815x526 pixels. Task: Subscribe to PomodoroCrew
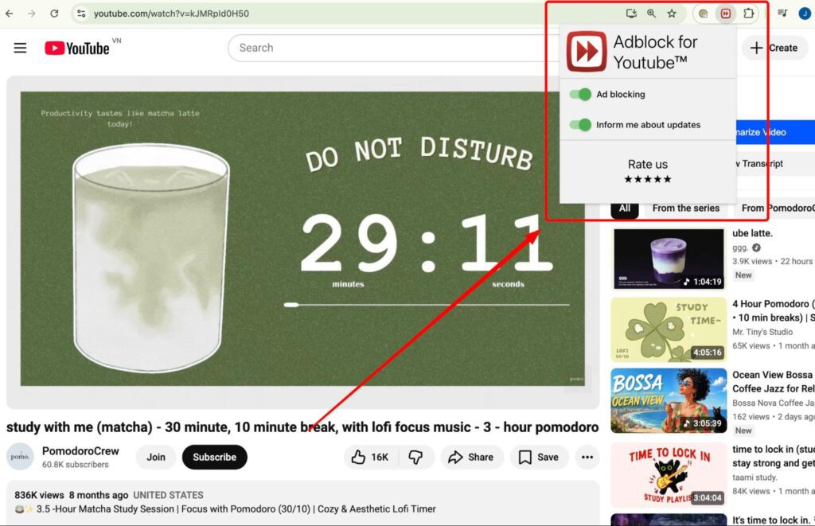pyautogui.click(x=215, y=457)
